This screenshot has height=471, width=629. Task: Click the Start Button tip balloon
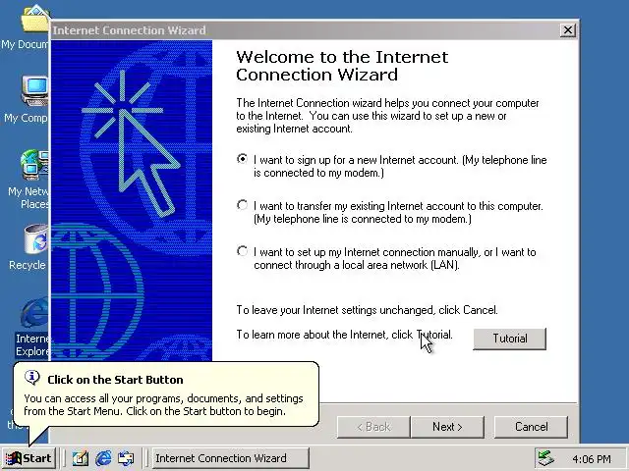[166, 394]
